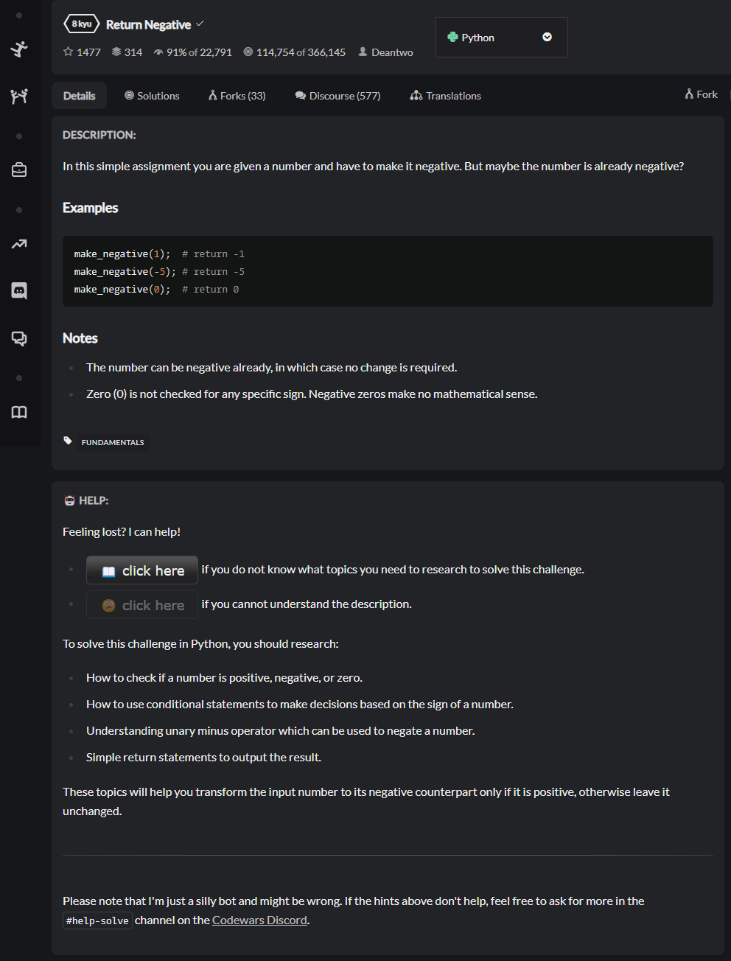Open Discord from the sidebar icon

tap(18, 290)
